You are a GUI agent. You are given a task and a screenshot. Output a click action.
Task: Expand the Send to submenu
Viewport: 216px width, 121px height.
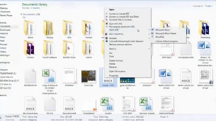[128, 49]
